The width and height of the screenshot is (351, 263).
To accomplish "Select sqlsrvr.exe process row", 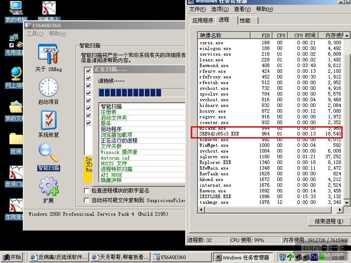I will point(270,157).
